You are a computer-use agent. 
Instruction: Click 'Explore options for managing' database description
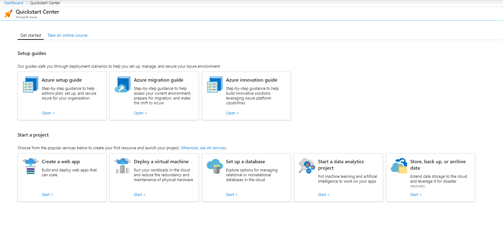252,175
